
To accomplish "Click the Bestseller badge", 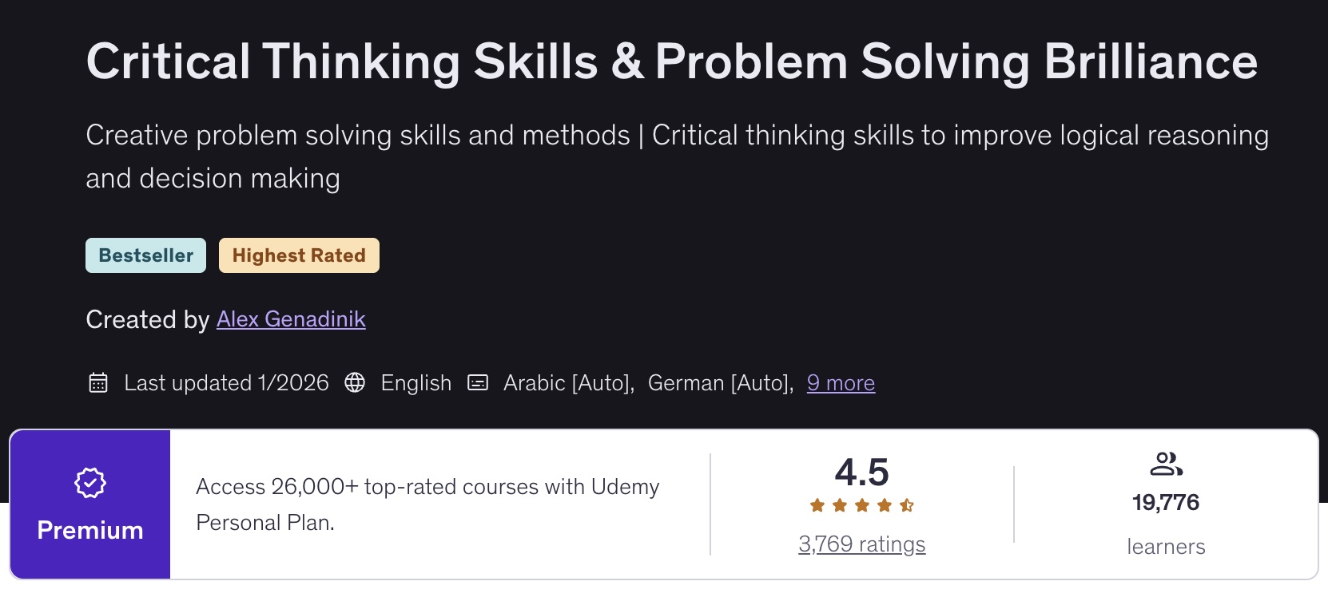I will point(145,255).
